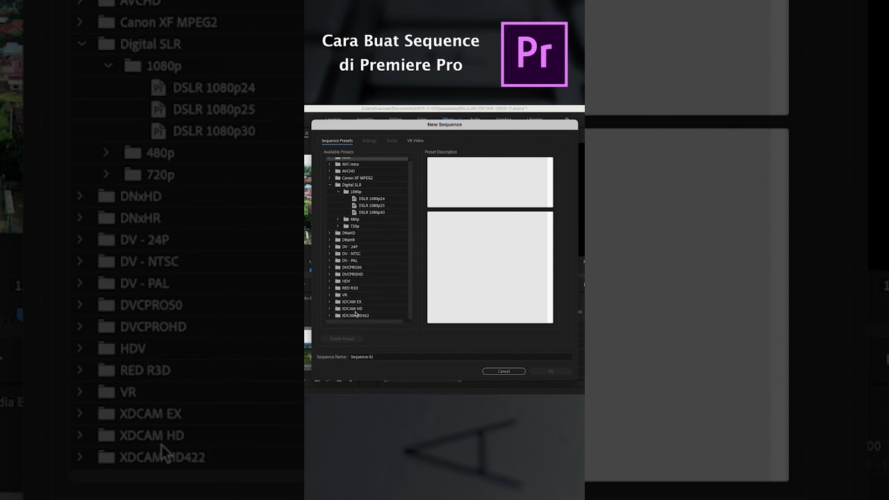Switch to the VR Video tab
The width and height of the screenshot is (889, 500).
tap(415, 141)
